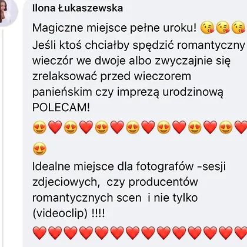Click the word '(videoclip)' in the comment
This screenshot has width=247, height=247.
pos(60,213)
